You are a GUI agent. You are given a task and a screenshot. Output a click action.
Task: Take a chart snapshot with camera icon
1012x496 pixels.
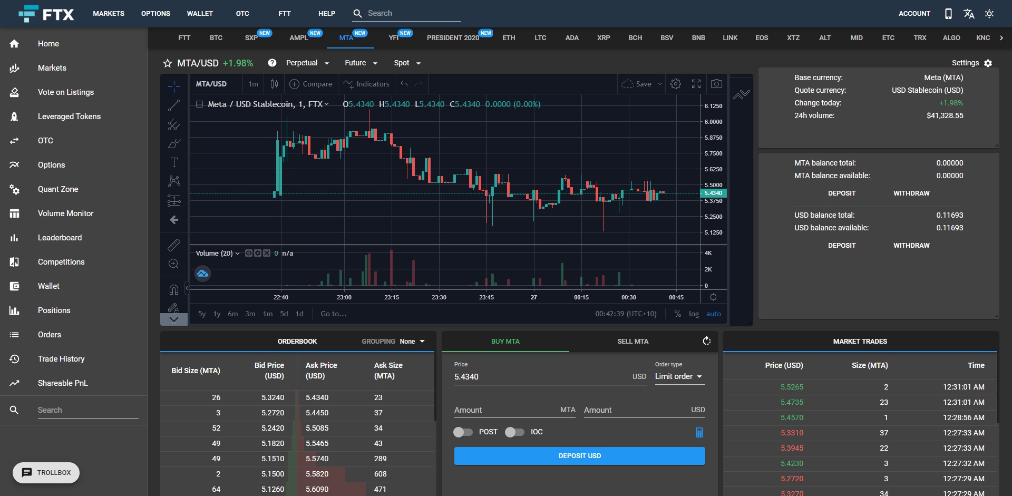716,84
